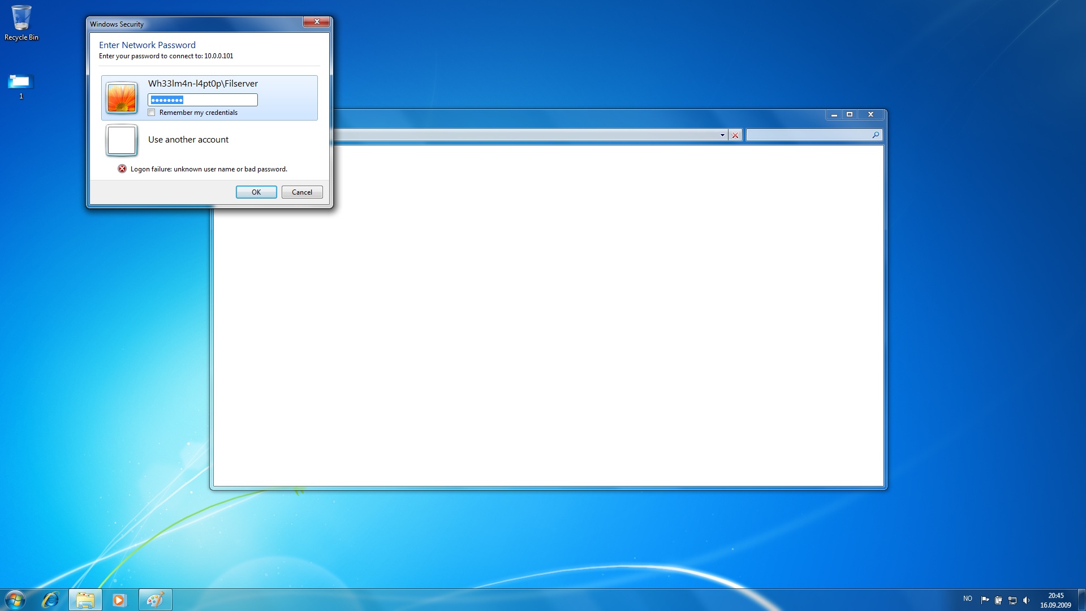Click OK in Windows Security dialog
This screenshot has height=611, width=1086.
tap(256, 192)
